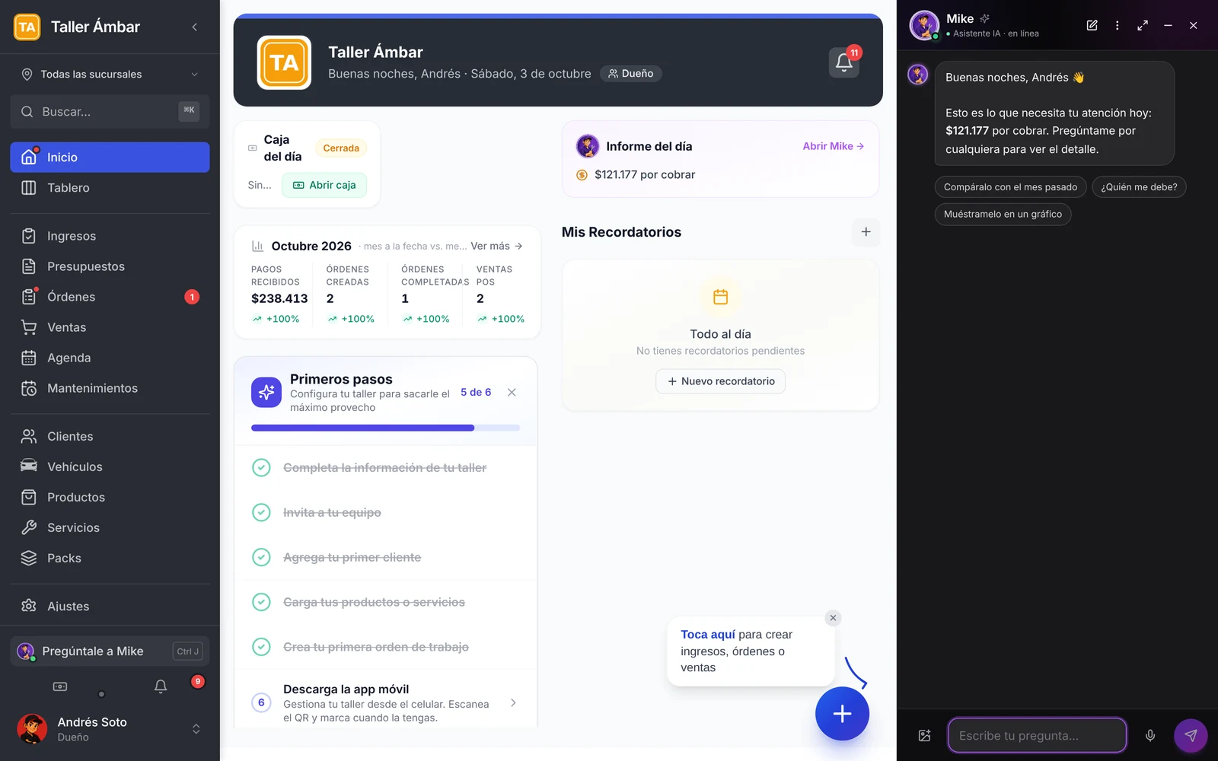Open the Taller Ámbar header logo
Screen dimensions: 1218x761
(284, 62)
